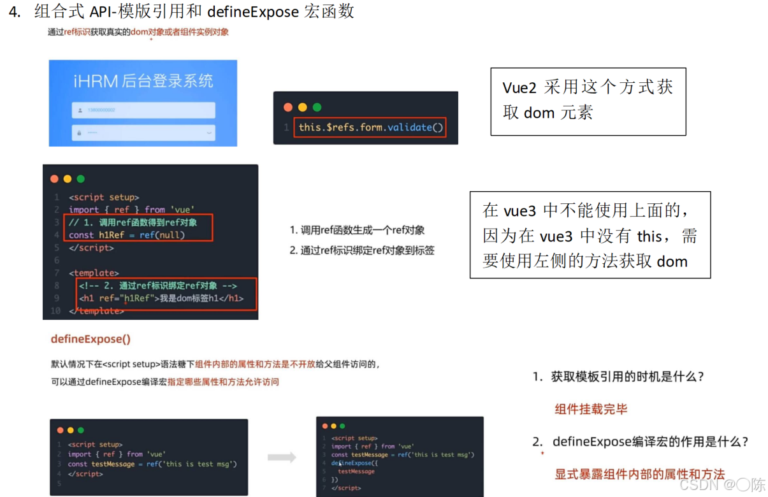
Task: Click the phone number input 13800000002
Action: [x=102, y=110]
